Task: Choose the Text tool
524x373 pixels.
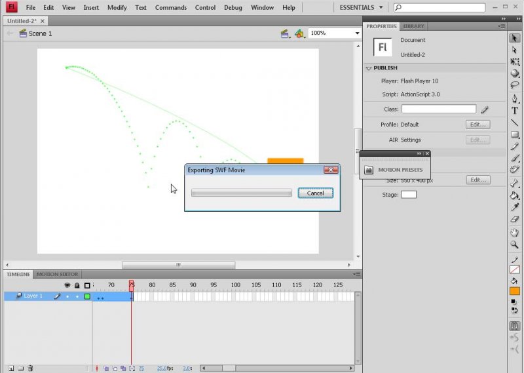Action: coord(515,111)
